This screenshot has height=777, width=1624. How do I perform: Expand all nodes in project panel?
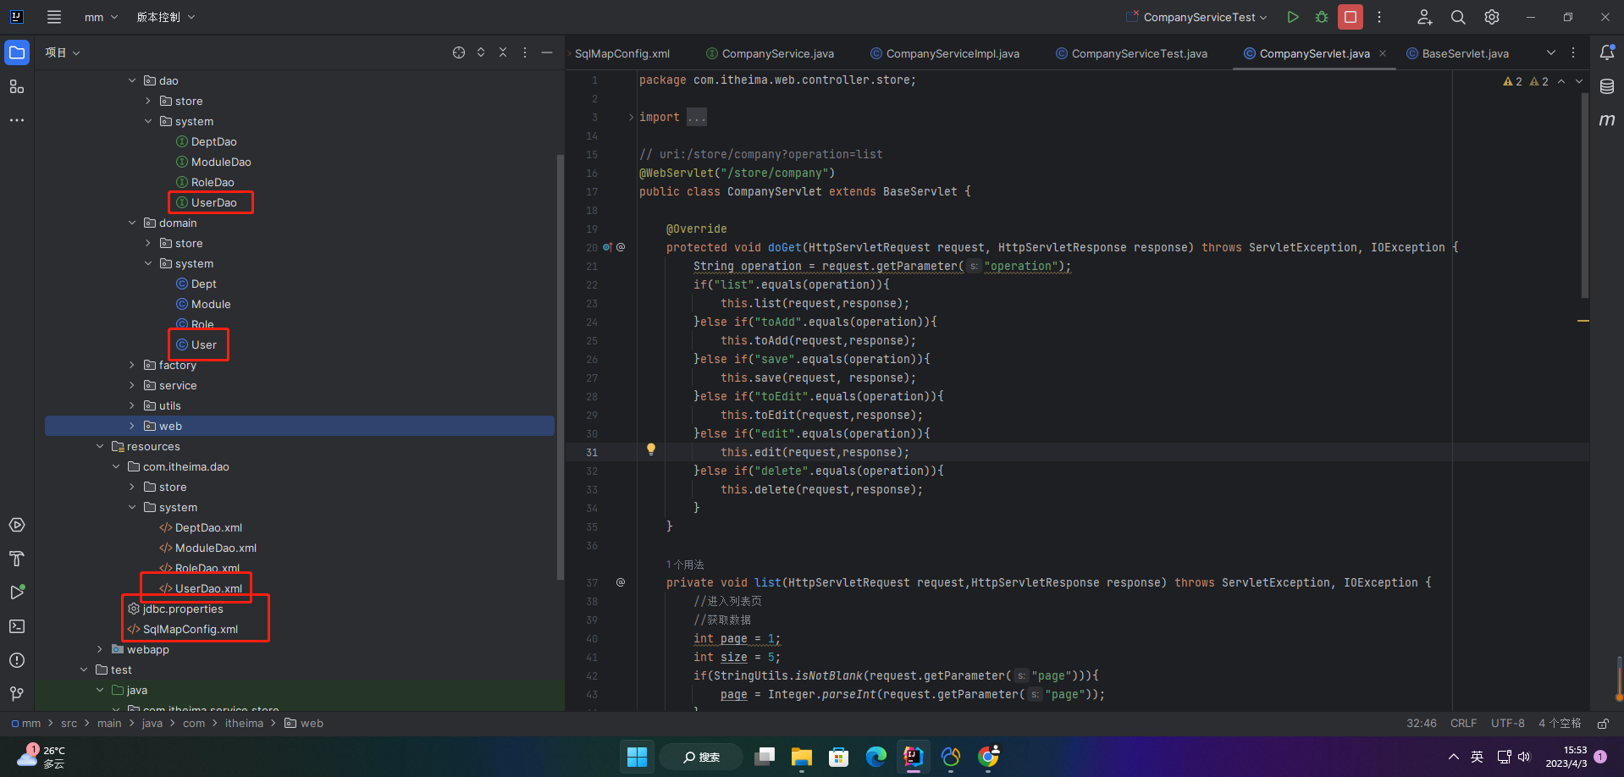[x=481, y=52]
